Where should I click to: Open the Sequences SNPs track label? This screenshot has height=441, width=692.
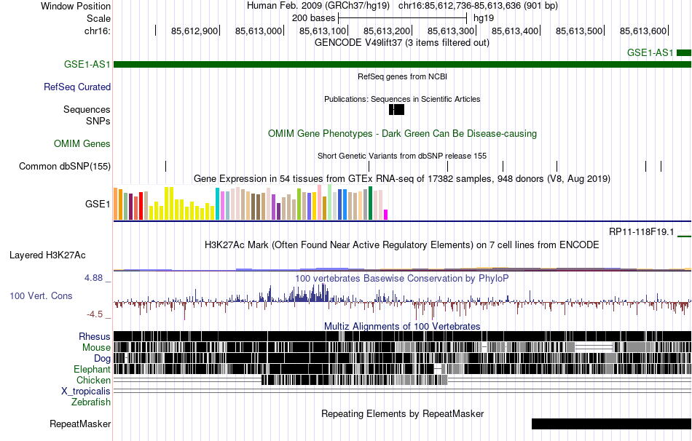coord(87,115)
